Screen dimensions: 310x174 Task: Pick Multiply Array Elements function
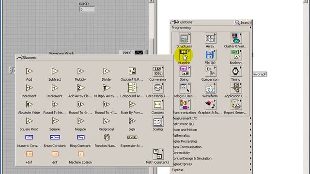pos(106,88)
